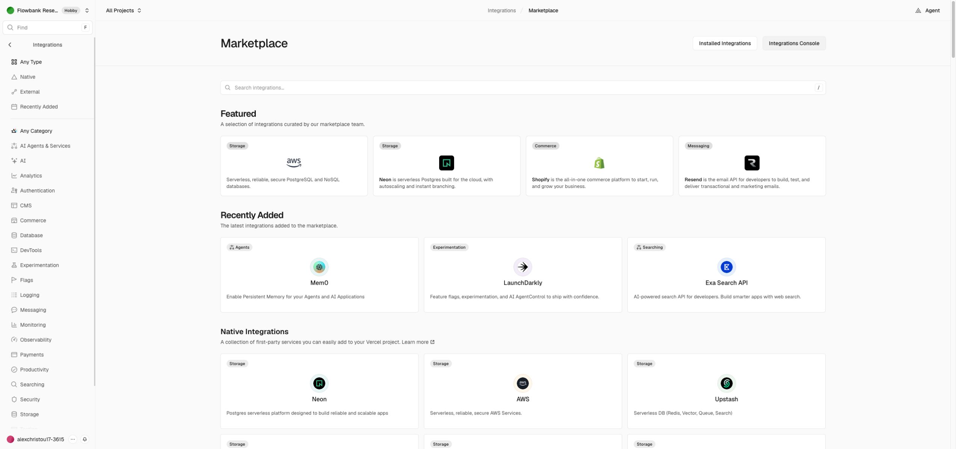Open the native Neon integration card
This screenshot has width=956, height=449.
tap(319, 391)
